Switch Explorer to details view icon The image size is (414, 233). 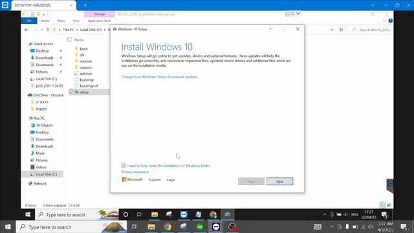382,205
